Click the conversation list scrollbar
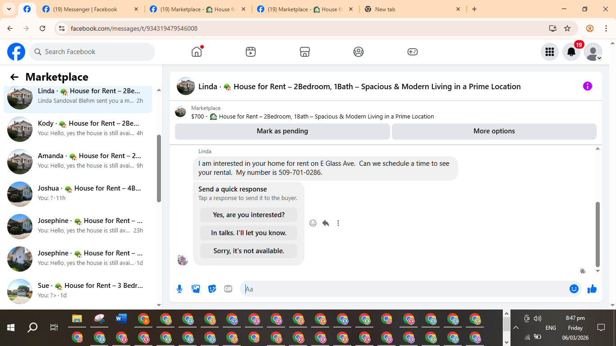The height and width of the screenshot is (346, 616). tap(159, 169)
